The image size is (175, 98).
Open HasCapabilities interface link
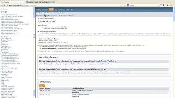coord(44,34)
